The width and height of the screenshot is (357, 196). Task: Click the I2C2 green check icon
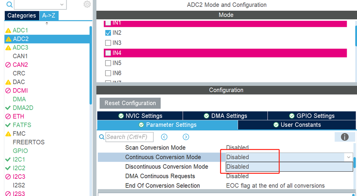8,168
